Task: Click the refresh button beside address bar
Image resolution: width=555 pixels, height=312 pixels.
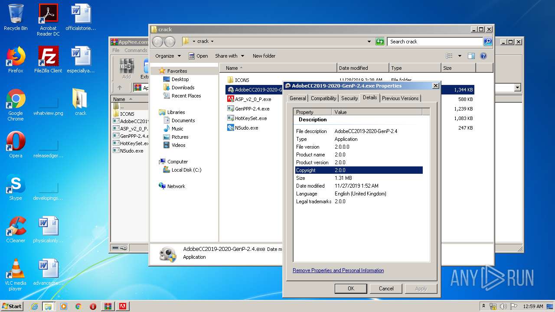Action: pyautogui.click(x=380, y=42)
